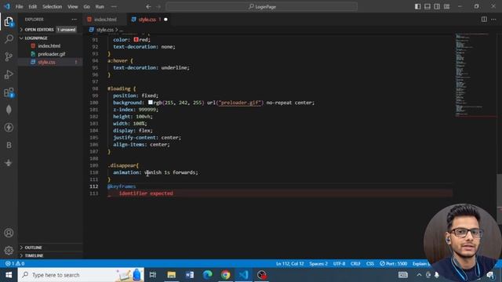Open the Run menu

click(x=100, y=6)
